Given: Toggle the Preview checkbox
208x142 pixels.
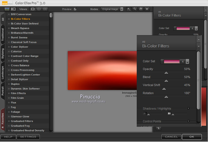Looking at the screenshot, I should 75,9.
